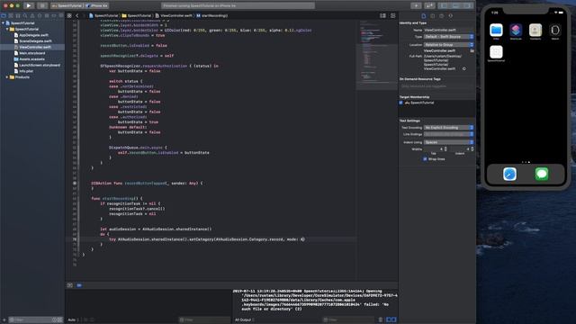The width and height of the screenshot is (576, 324).
Task: Click the On Demand Resource Tags field
Action: pyautogui.click(x=436, y=86)
